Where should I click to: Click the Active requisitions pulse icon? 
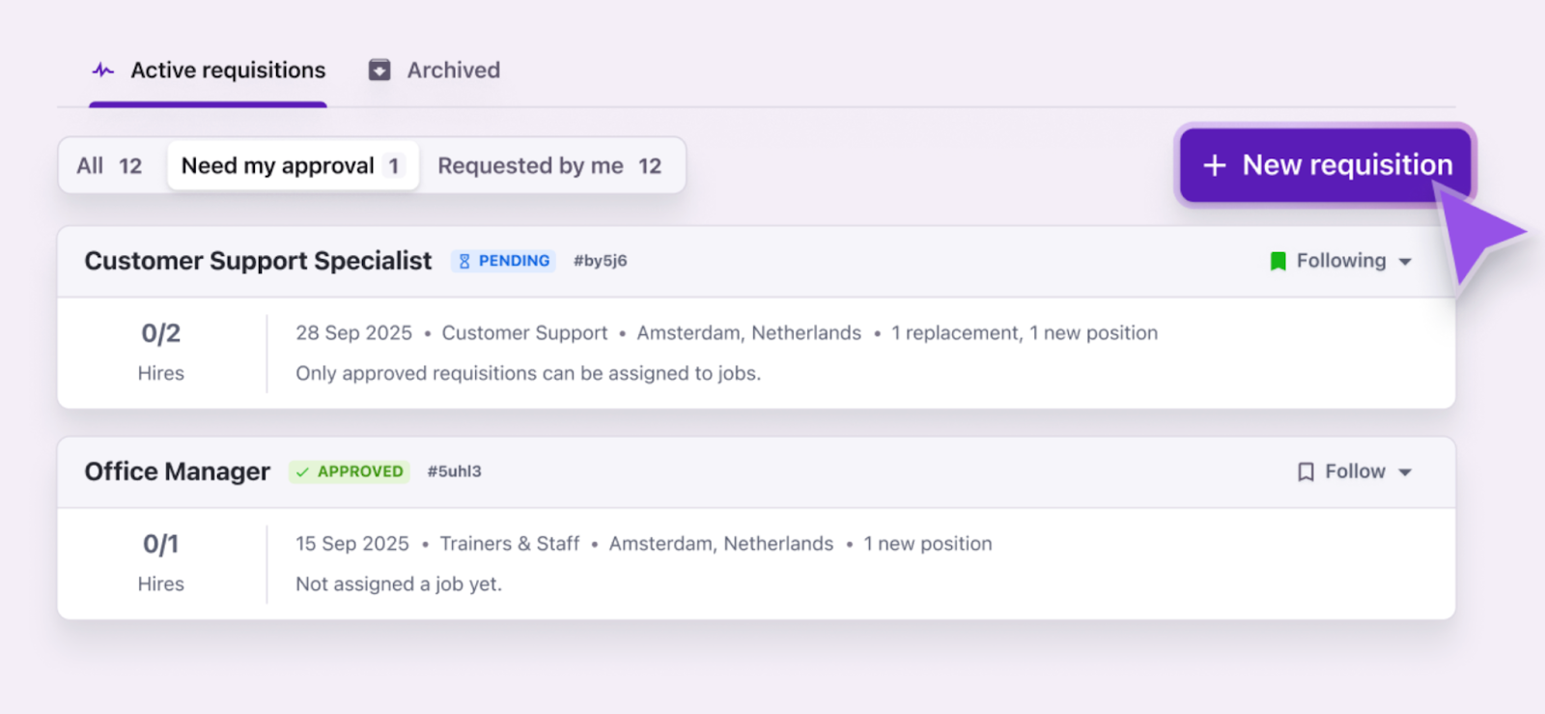(x=102, y=71)
